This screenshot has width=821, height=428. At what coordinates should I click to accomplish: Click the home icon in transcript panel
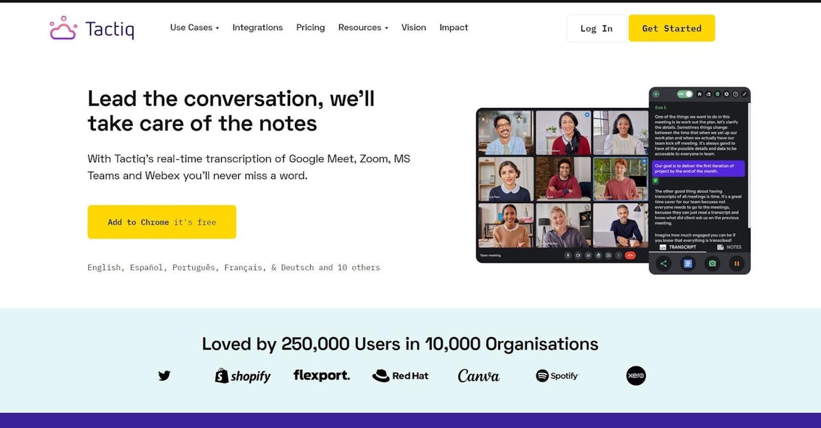(x=700, y=94)
